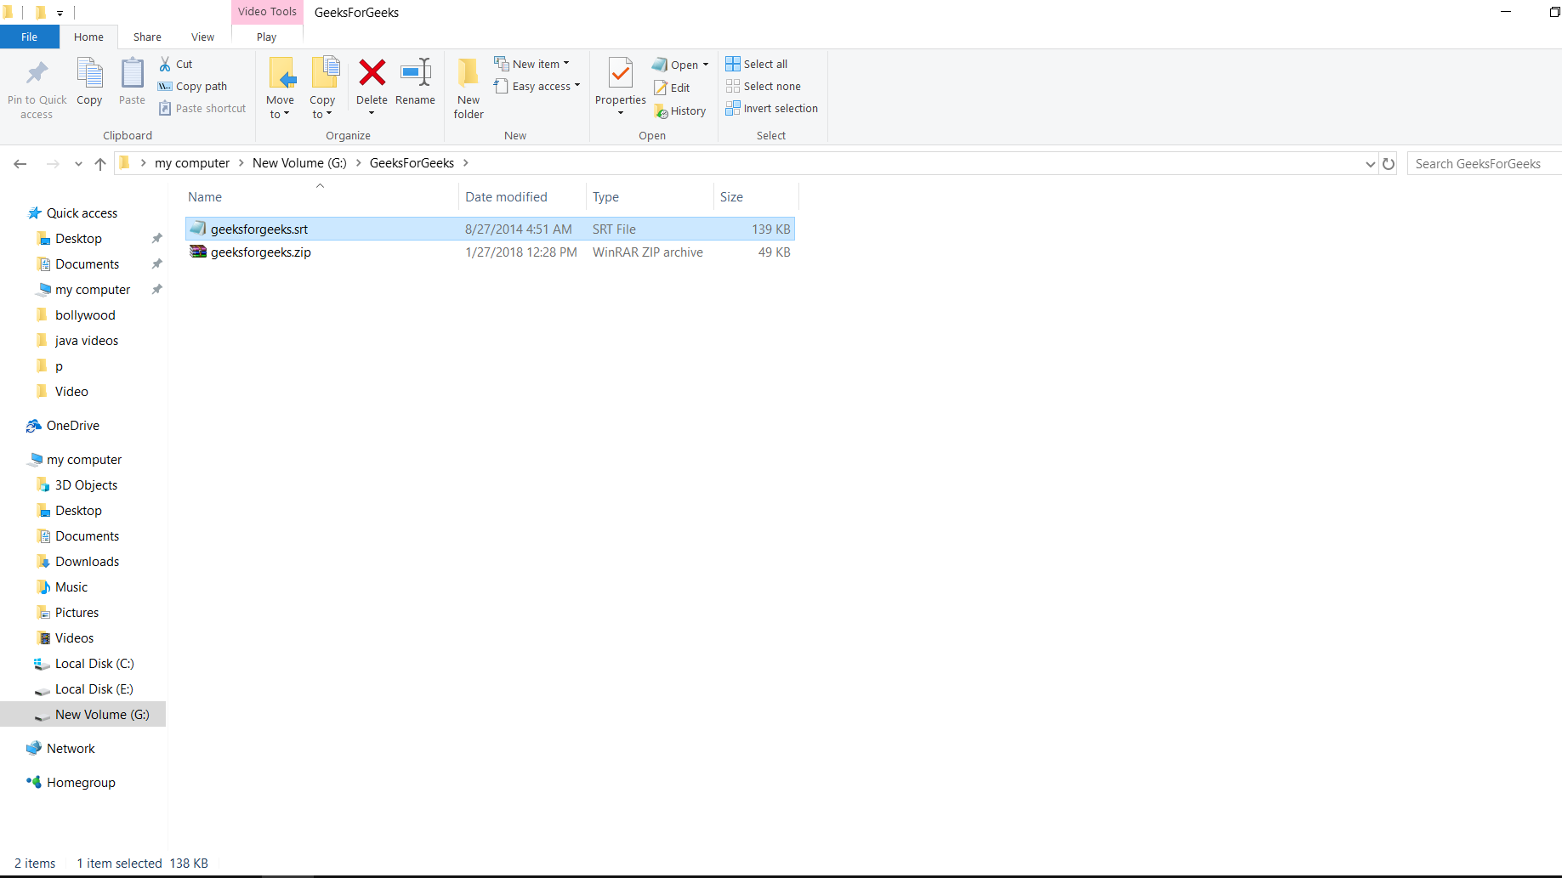Image resolution: width=1562 pixels, height=878 pixels.
Task: Click Invert selection
Action: click(x=772, y=108)
